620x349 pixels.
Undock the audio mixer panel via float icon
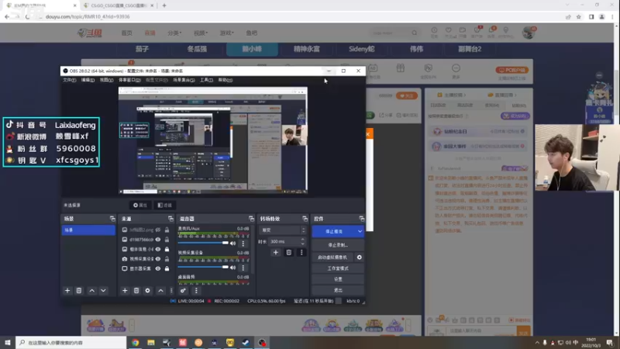point(251,219)
